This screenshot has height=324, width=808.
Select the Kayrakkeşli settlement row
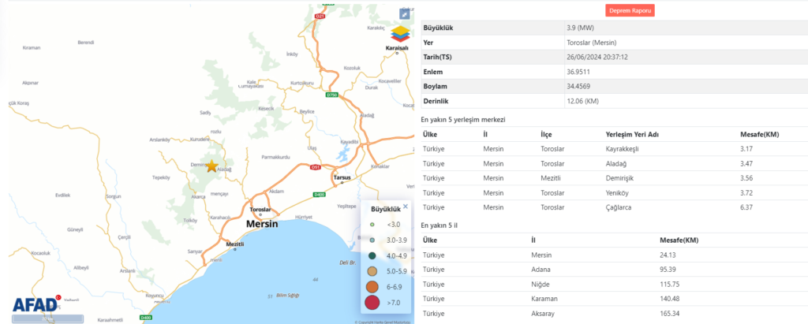pos(612,149)
